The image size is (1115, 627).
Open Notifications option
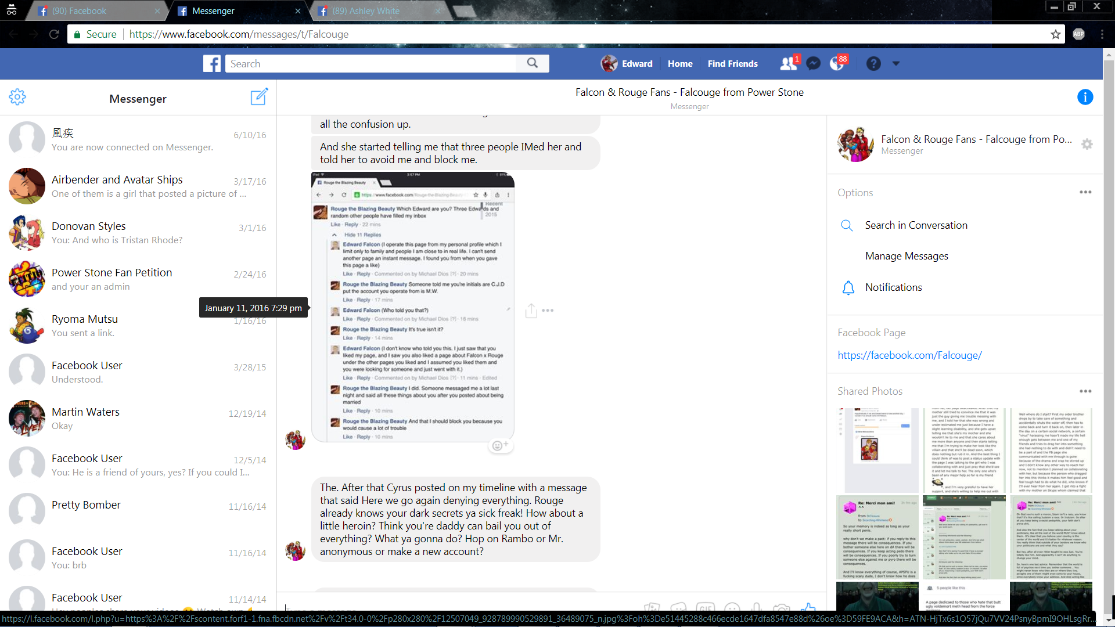pos(893,287)
